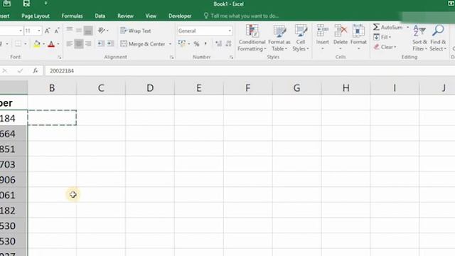The height and width of the screenshot is (256, 455).
Task: Open the Borders dropdown arrow
Action: [x=26, y=44]
